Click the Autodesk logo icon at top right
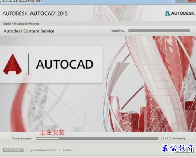 [x=168, y=13]
